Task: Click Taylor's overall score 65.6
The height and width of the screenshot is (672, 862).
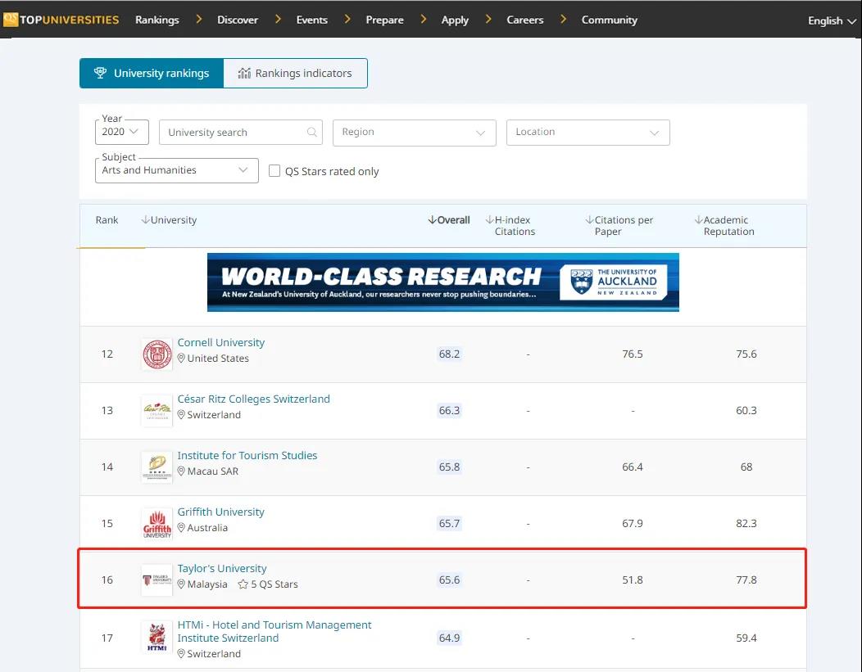Action: pos(449,580)
